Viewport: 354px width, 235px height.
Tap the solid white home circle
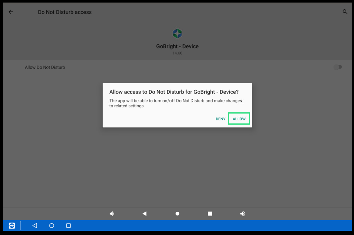pyautogui.click(x=177, y=214)
